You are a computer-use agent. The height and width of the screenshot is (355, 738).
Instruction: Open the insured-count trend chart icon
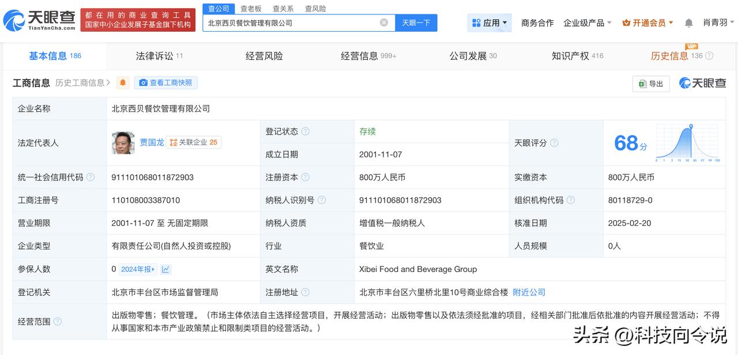pos(165,269)
